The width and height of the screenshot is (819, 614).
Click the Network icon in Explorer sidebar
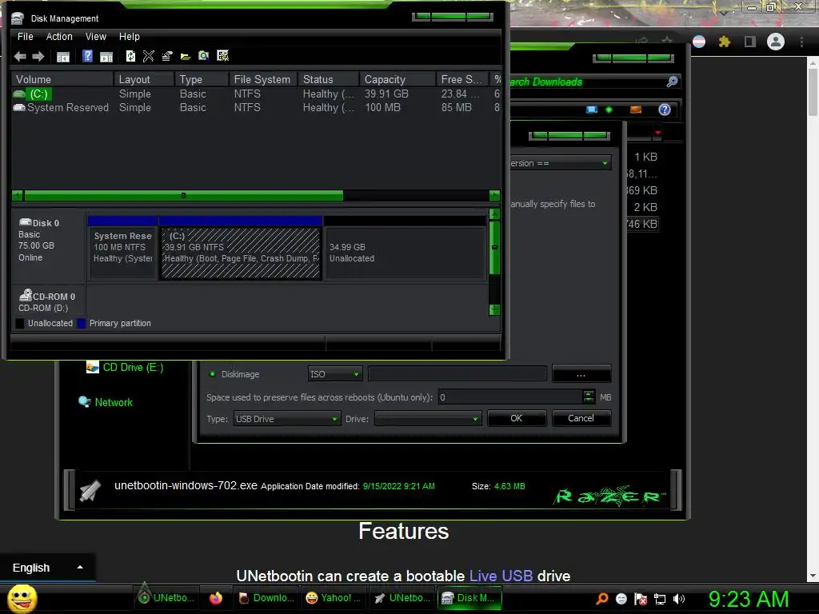[x=84, y=401]
